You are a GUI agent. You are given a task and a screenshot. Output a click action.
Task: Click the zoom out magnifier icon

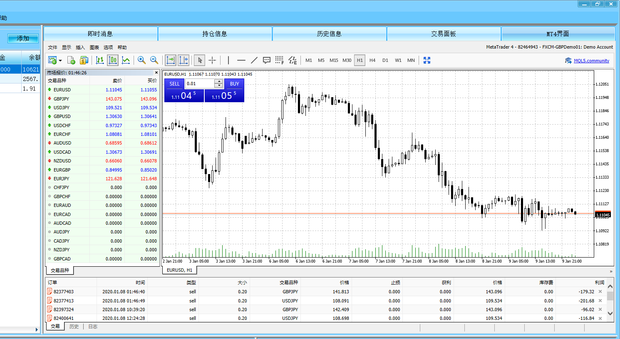(154, 60)
